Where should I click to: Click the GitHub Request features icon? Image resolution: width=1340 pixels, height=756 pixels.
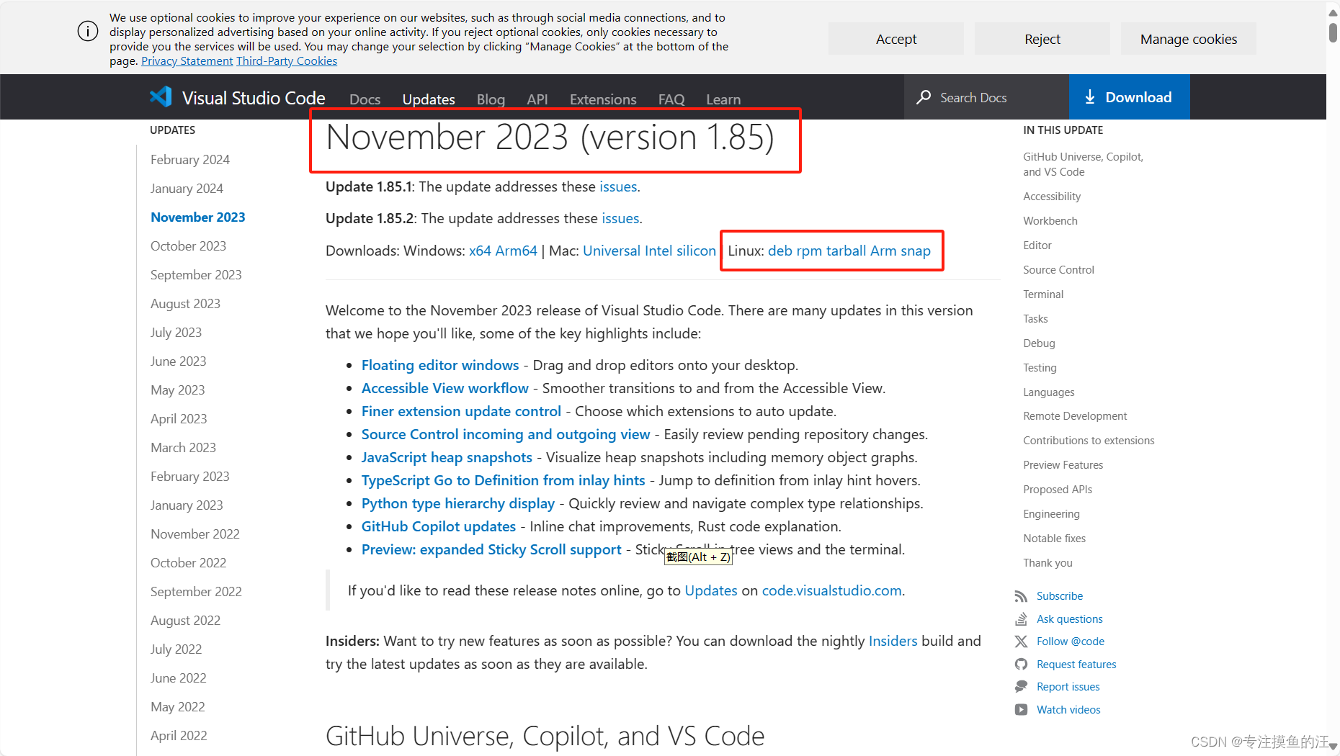pyautogui.click(x=1021, y=665)
